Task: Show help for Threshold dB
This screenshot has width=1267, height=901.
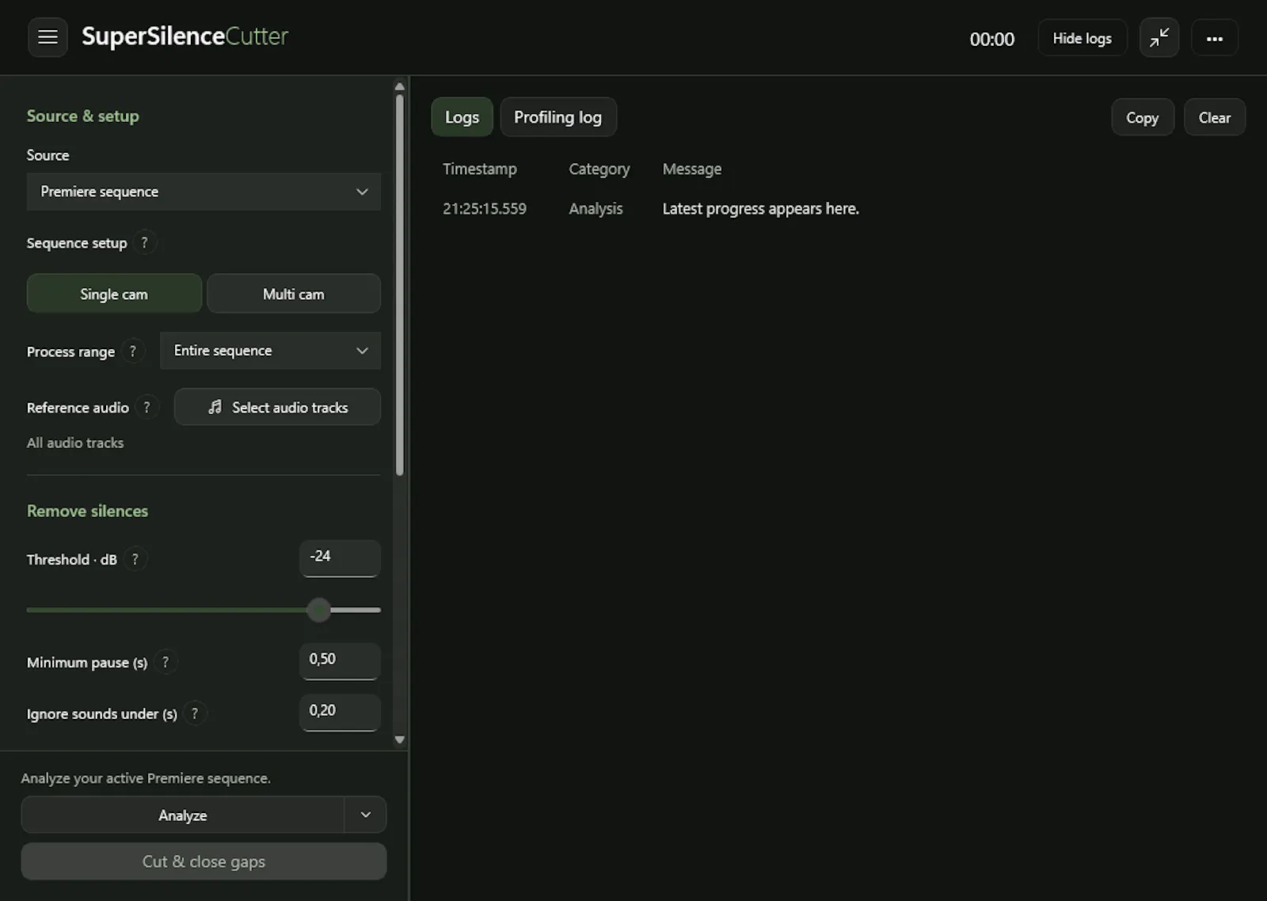Action: click(135, 559)
